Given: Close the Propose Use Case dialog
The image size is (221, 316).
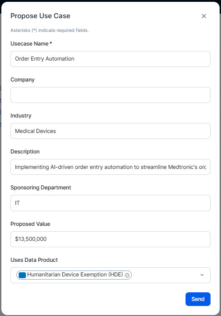Looking at the screenshot, I should coord(204,16).
